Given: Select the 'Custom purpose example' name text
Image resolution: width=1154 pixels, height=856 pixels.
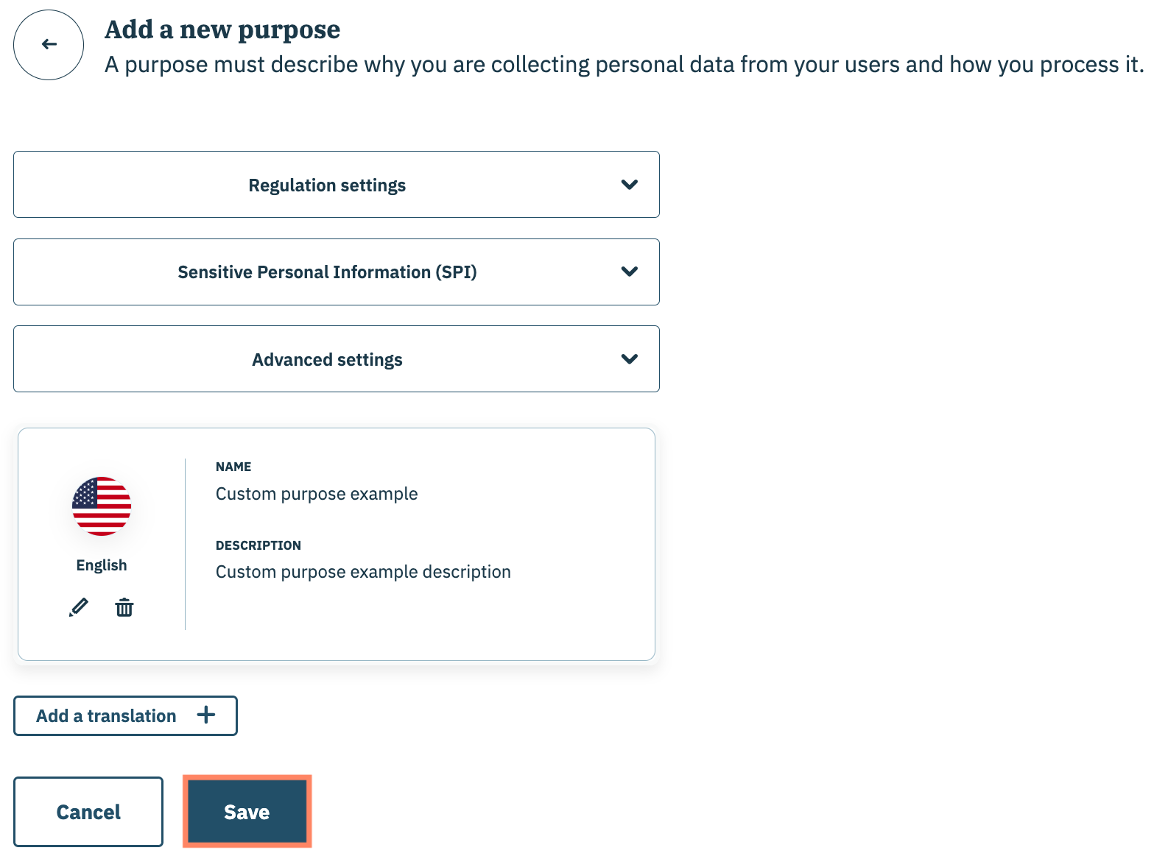Looking at the screenshot, I should tap(317, 494).
